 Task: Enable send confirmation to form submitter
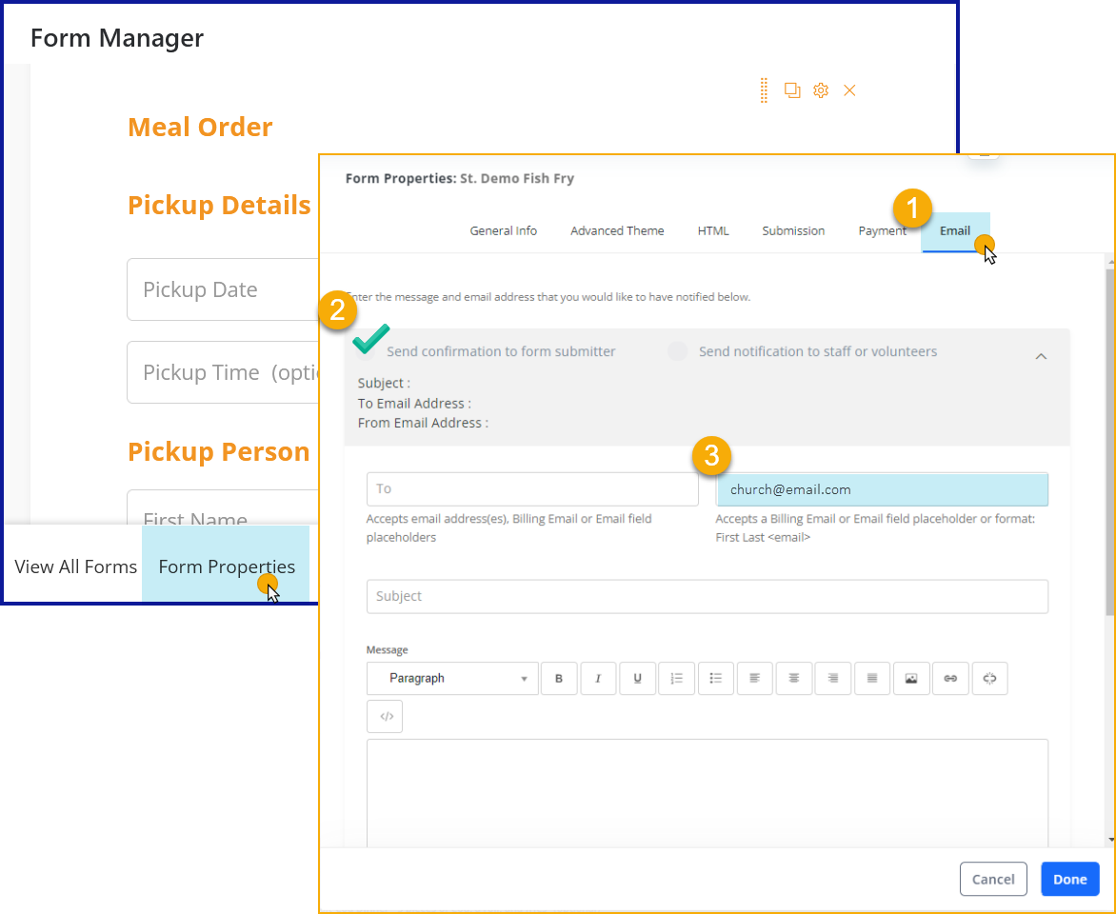point(369,351)
